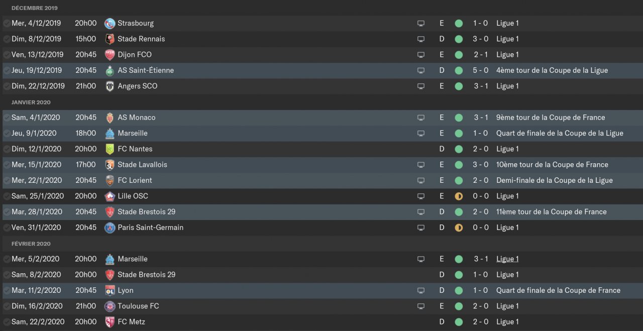Select the TV icon on Stade Lavallois row
The image size is (643, 331).
(421, 165)
